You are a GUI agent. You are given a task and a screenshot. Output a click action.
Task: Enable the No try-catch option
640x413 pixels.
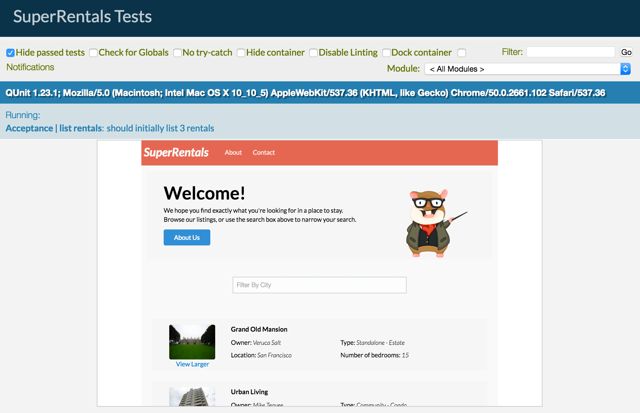(x=177, y=52)
